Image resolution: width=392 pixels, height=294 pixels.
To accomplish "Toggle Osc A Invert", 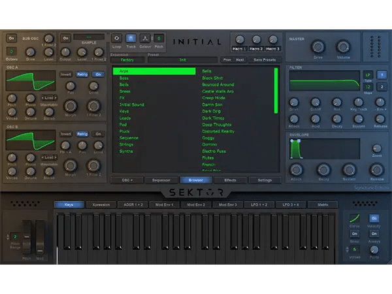I will tap(66, 74).
